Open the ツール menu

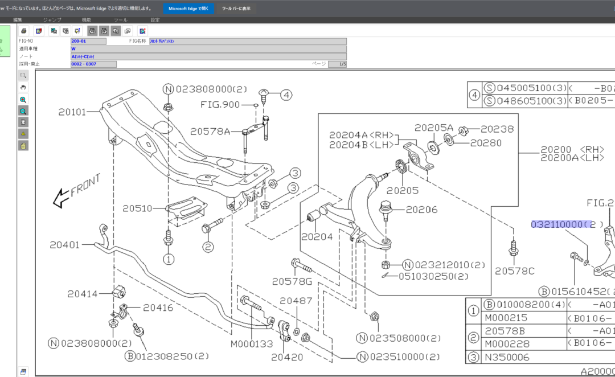[121, 20]
